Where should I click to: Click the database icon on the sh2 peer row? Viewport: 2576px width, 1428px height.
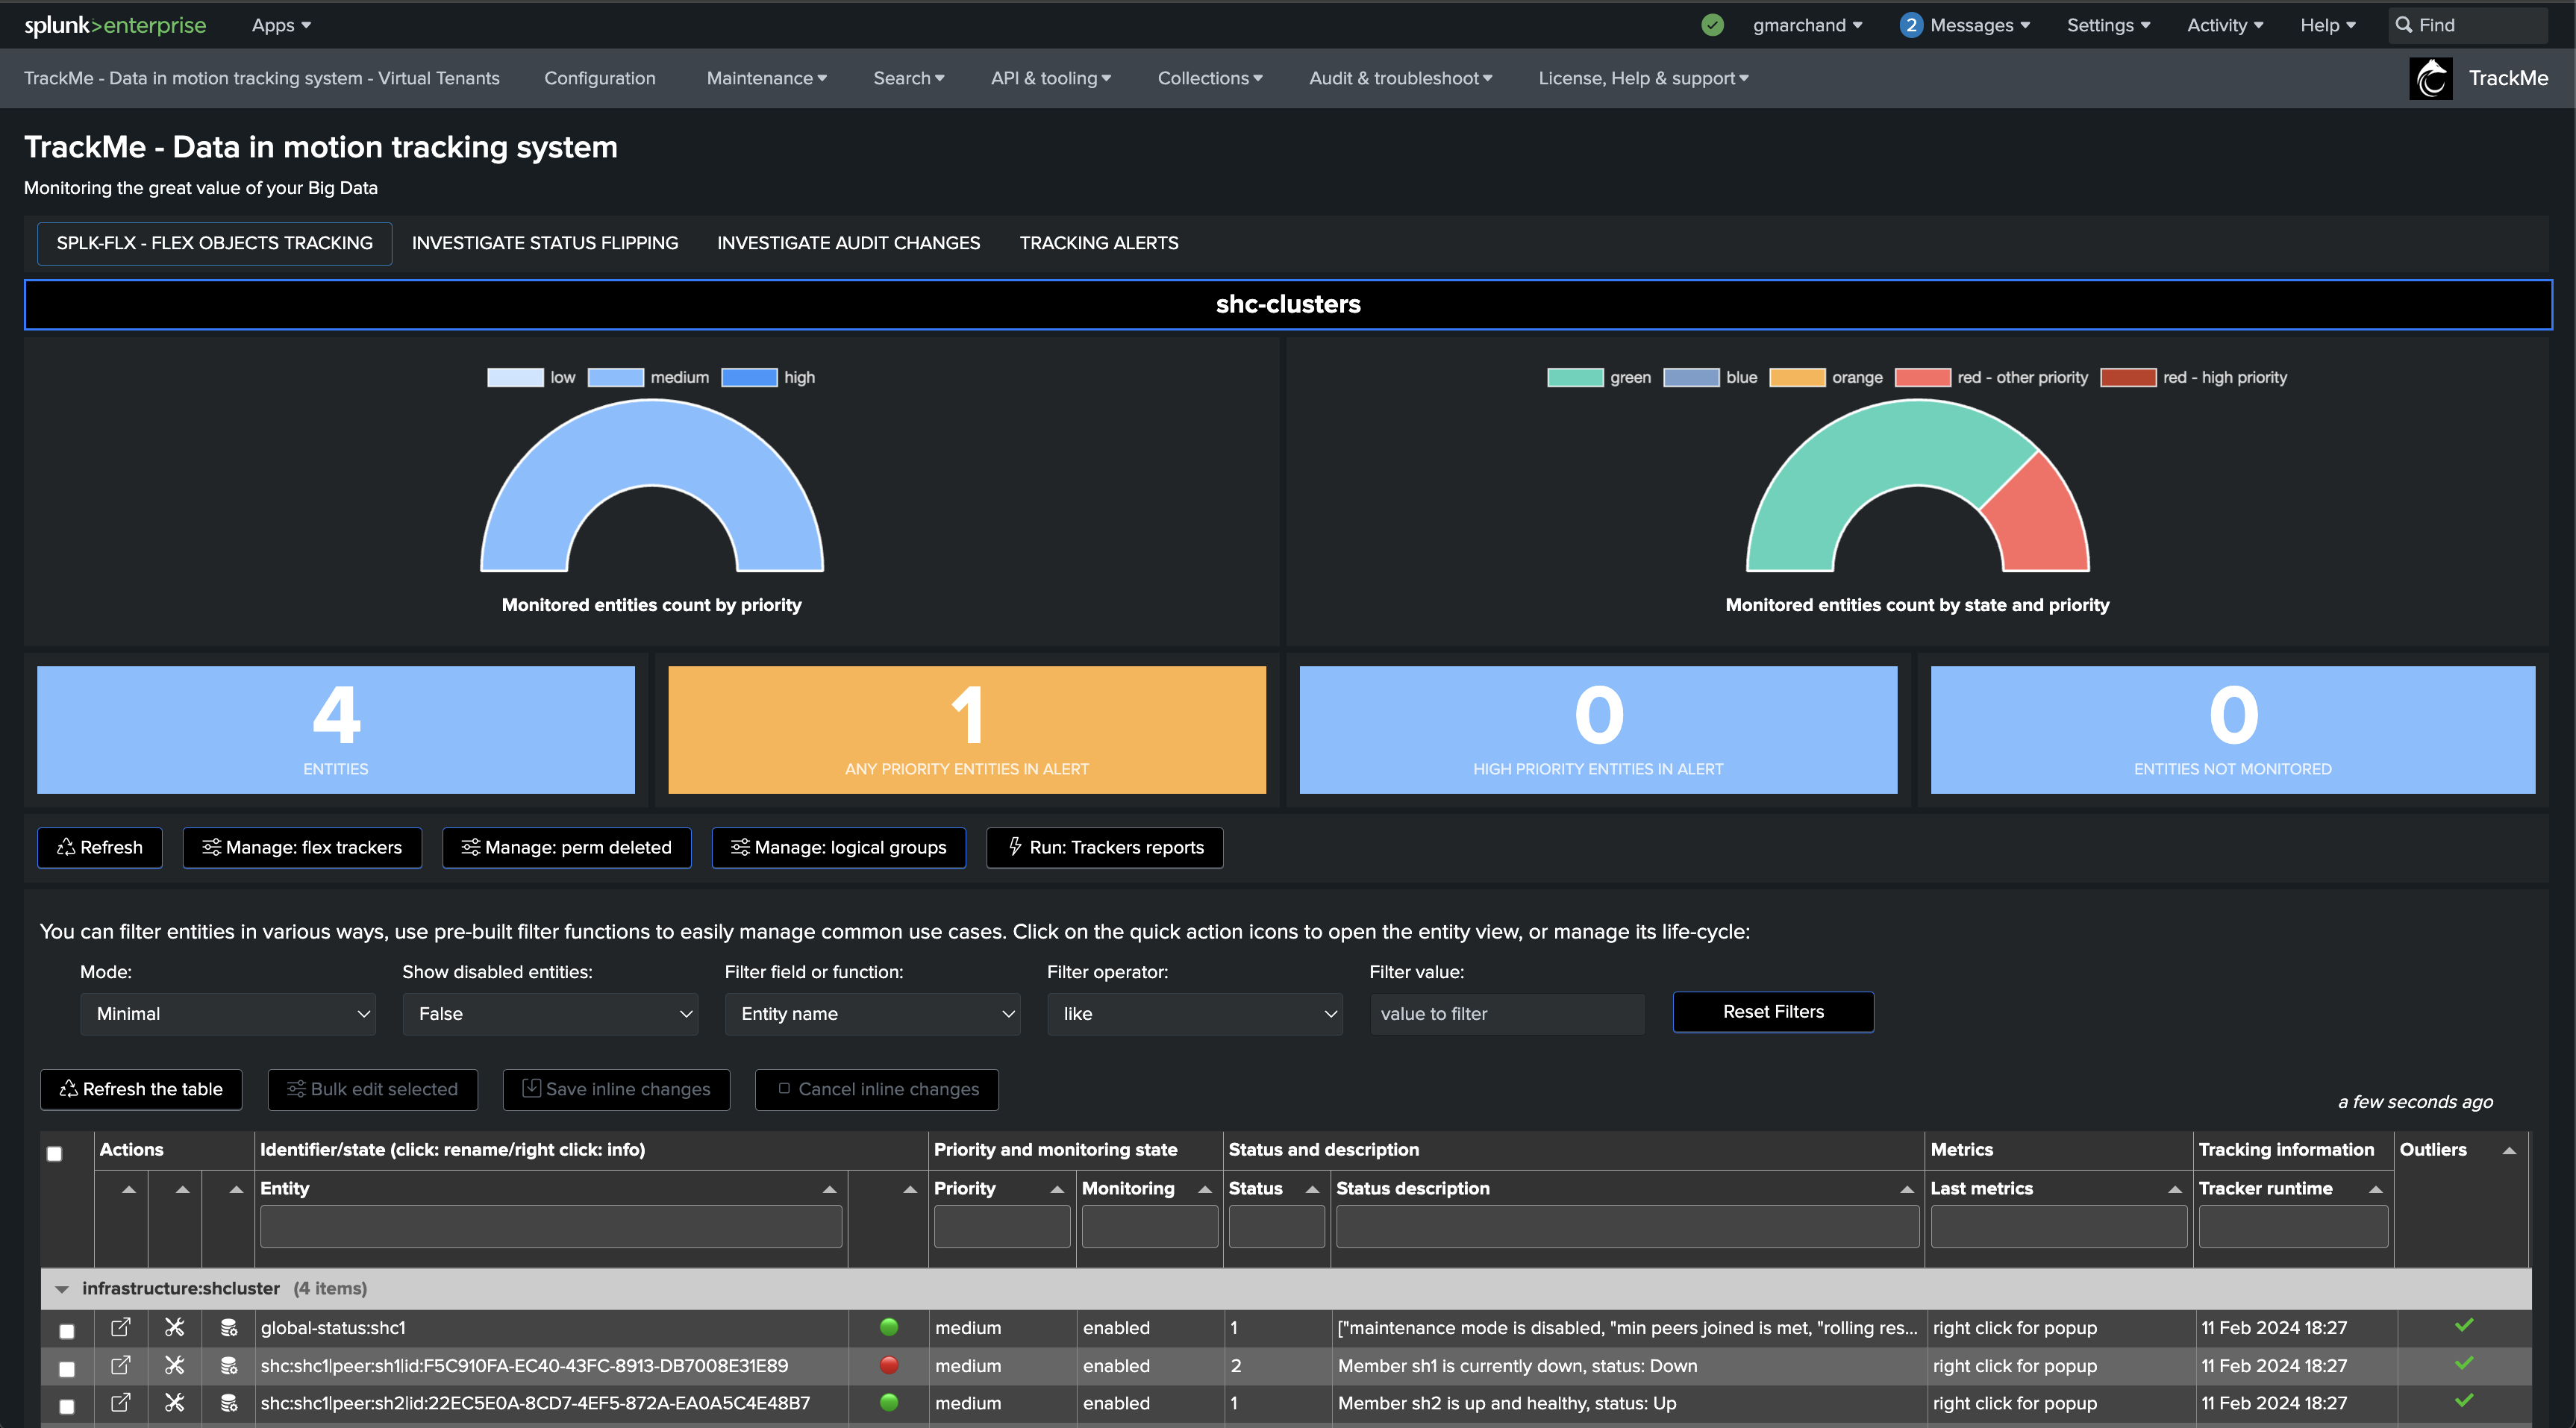[x=229, y=1403]
